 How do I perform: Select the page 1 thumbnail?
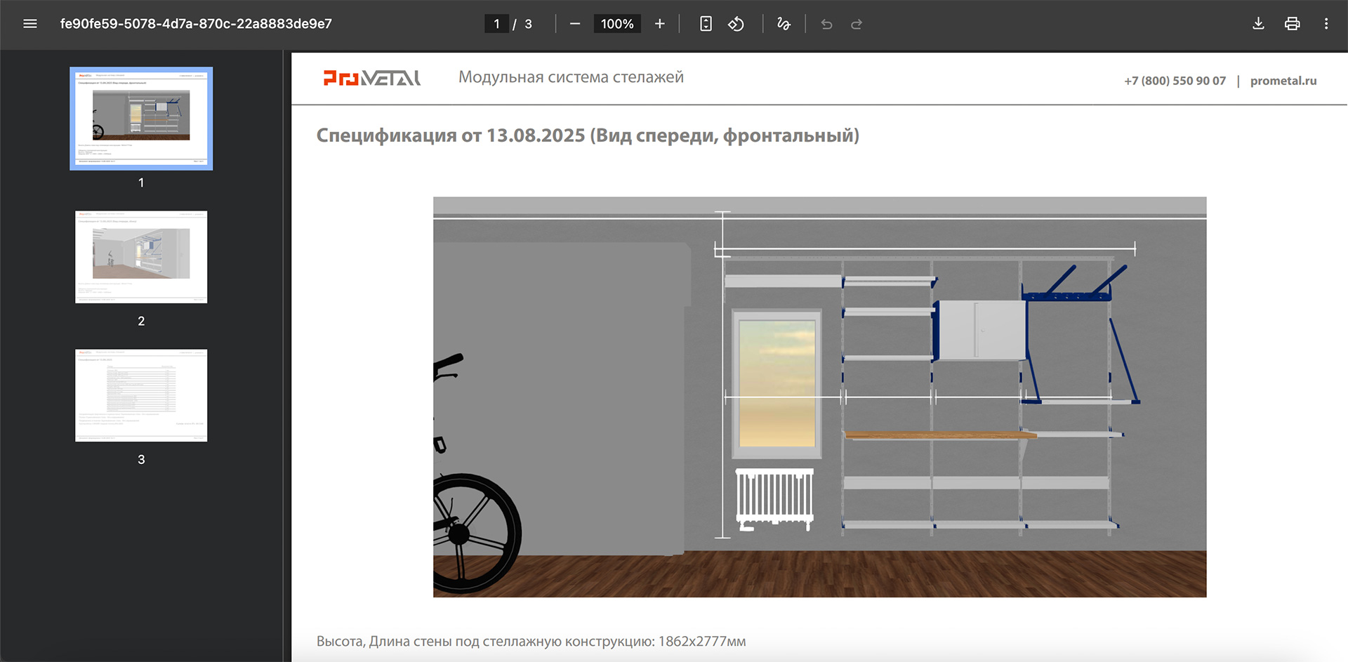141,119
